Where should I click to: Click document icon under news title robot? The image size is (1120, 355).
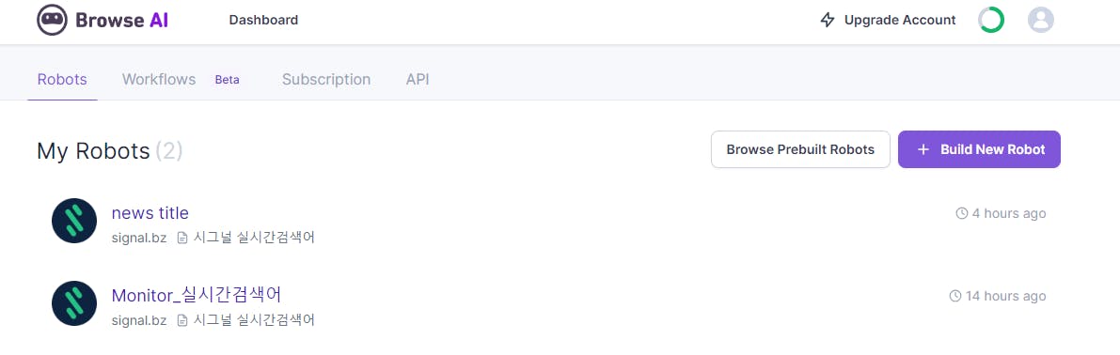tap(182, 239)
